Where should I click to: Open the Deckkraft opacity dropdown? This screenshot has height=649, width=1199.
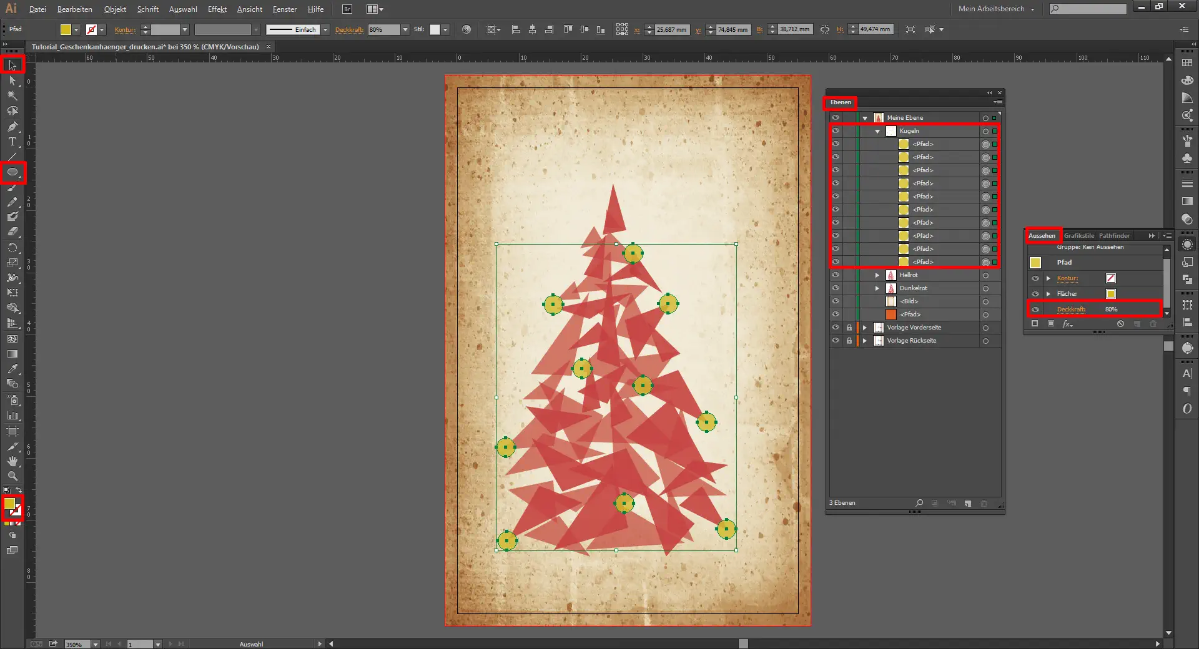[405, 30]
